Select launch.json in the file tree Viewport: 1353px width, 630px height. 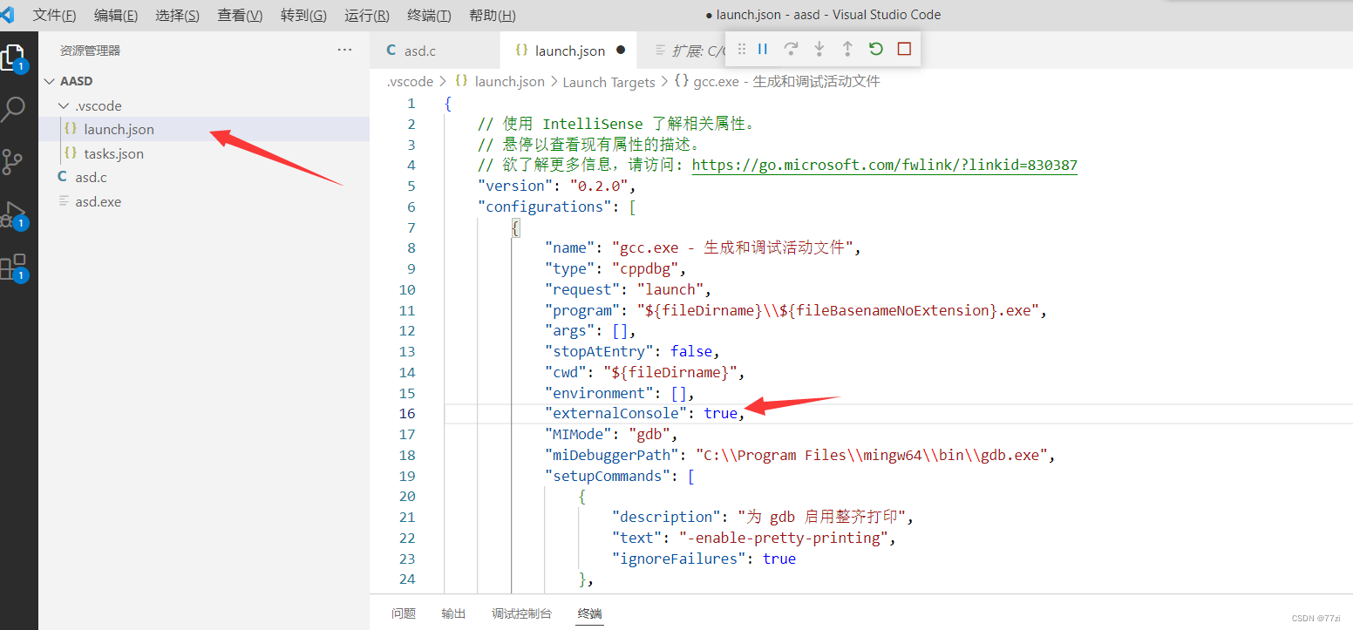click(204, 129)
